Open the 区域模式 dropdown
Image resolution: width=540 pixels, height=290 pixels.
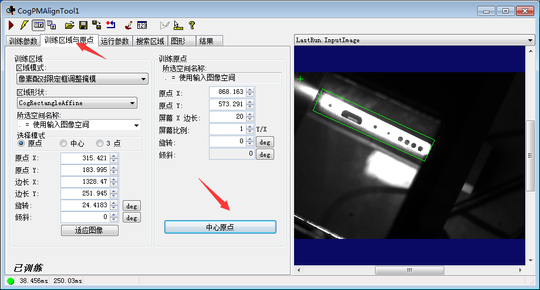pyautogui.click(x=82, y=79)
